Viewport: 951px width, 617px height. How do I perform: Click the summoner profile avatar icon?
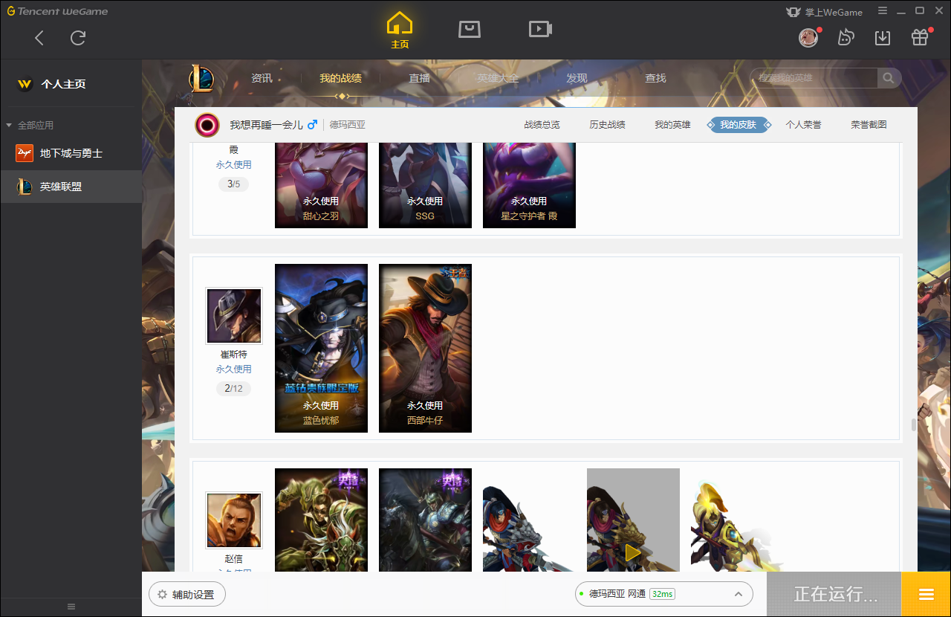pyautogui.click(x=207, y=125)
